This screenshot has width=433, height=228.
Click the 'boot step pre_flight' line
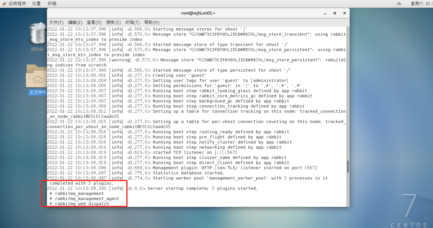[x=164, y=137]
